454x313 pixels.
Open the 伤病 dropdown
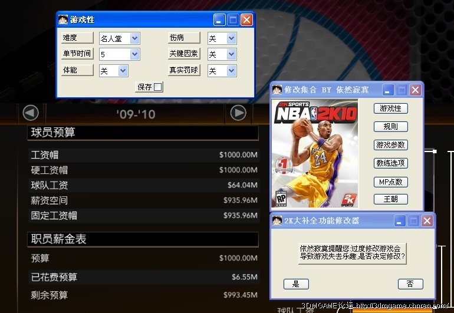click(x=231, y=38)
